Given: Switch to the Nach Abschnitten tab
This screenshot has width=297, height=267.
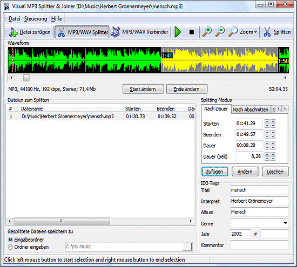Looking at the screenshot, I should 251,109.
